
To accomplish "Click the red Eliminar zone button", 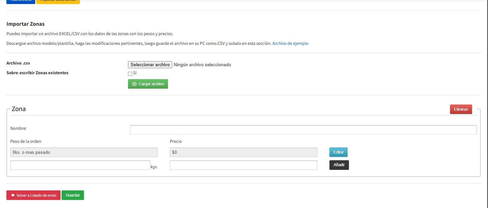I will pos(461,109).
